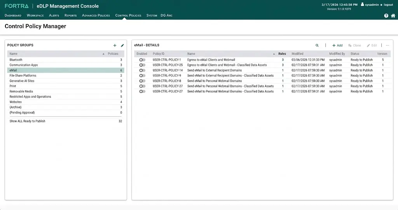Select the Websites policy group
The image size is (398, 210).
[x=66, y=102]
